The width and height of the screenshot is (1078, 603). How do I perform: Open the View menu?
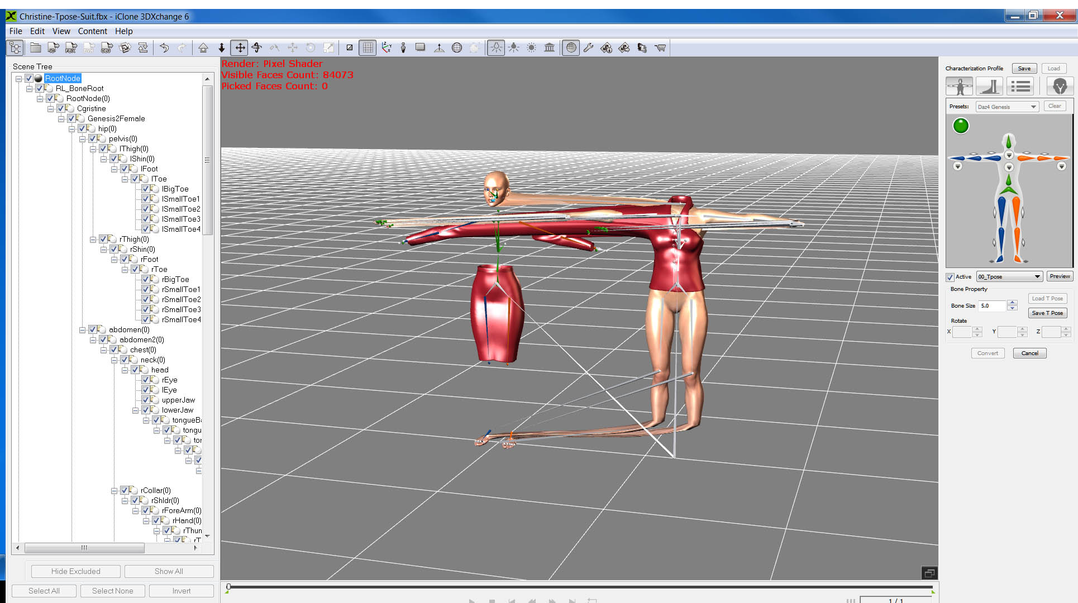coord(61,31)
